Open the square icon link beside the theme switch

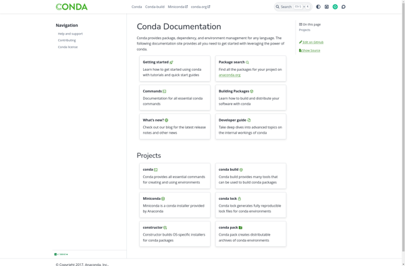(x=327, y=7)
